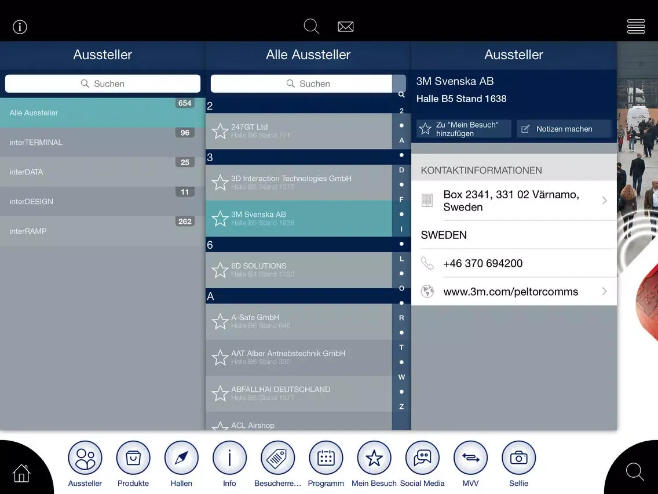The width and height of the screenshot is (658, 494).
Task: Tap the phone handset icon
Action: pos(427,263)
